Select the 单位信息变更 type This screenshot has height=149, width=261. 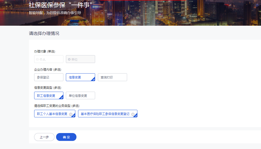pyautogui.click(x=80, y=96)
